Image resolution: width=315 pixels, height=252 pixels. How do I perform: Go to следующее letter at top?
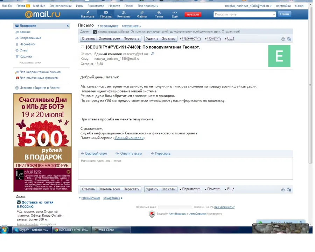click(130, 26)
